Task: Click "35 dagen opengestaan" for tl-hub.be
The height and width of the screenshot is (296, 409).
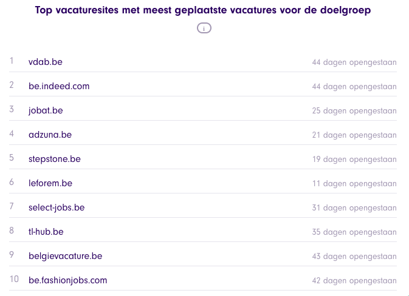Action: click(x=354, y=232)
